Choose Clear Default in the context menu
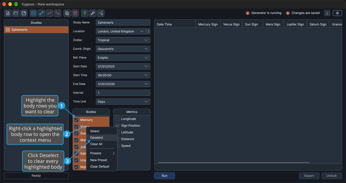Image resolution: width=346 pixels, height=183 pixels. coord(102,166)
